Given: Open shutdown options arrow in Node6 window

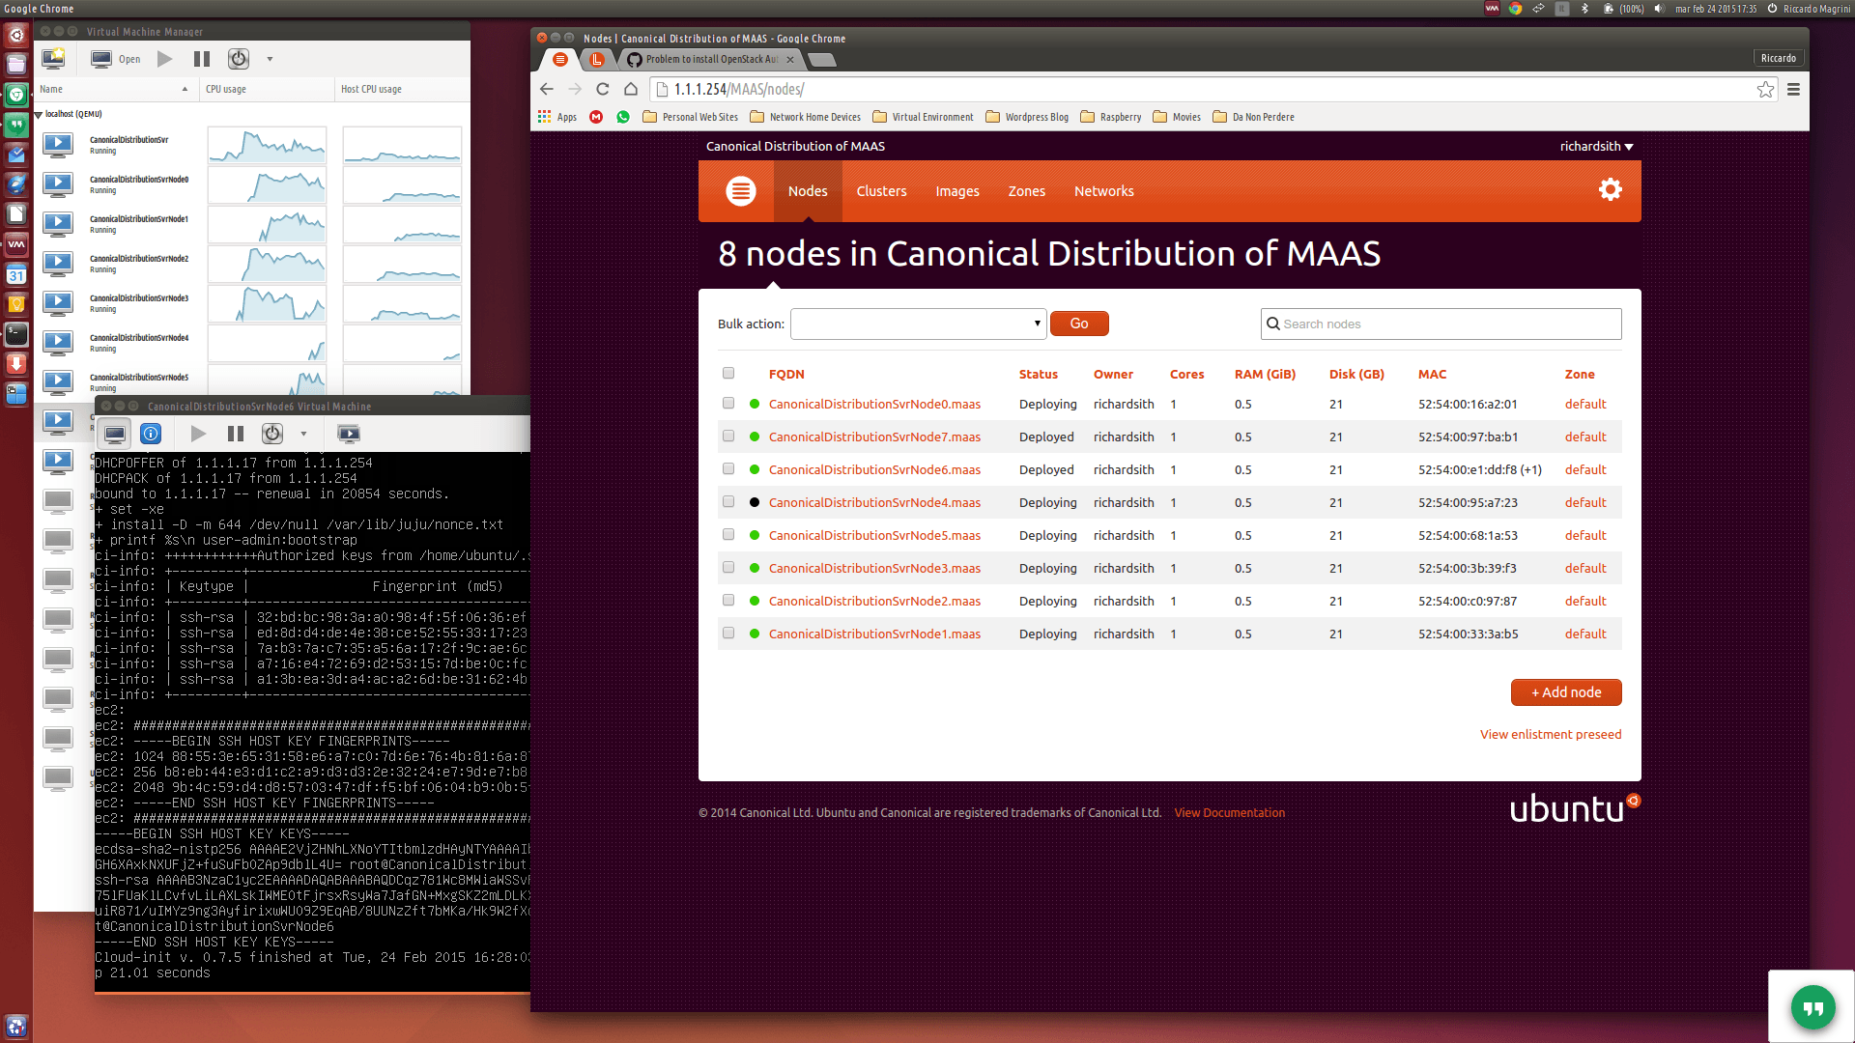Looking at the screenshot, I should (x=303, y=434).
